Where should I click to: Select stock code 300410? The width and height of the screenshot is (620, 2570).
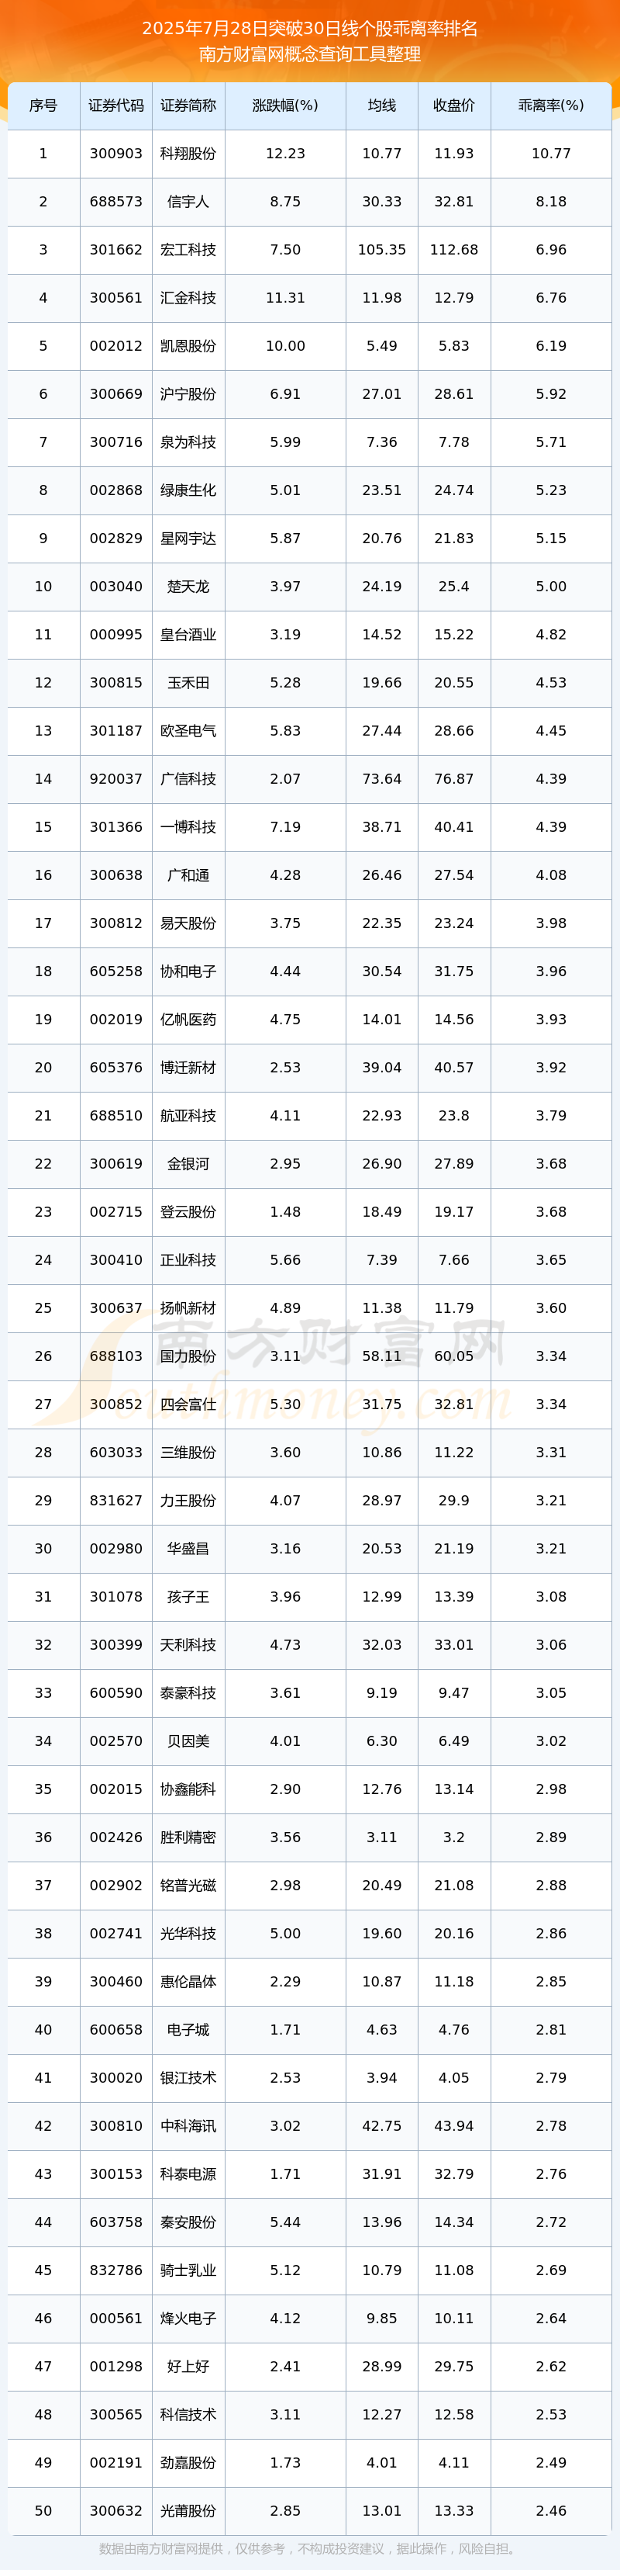(115, 1260)
